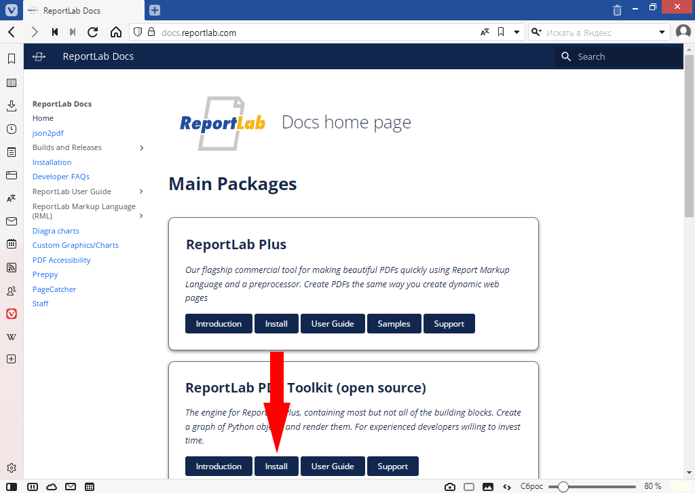Toggle the side panel from status bar
Screen dimensions: 695x493
pos(11,486)
